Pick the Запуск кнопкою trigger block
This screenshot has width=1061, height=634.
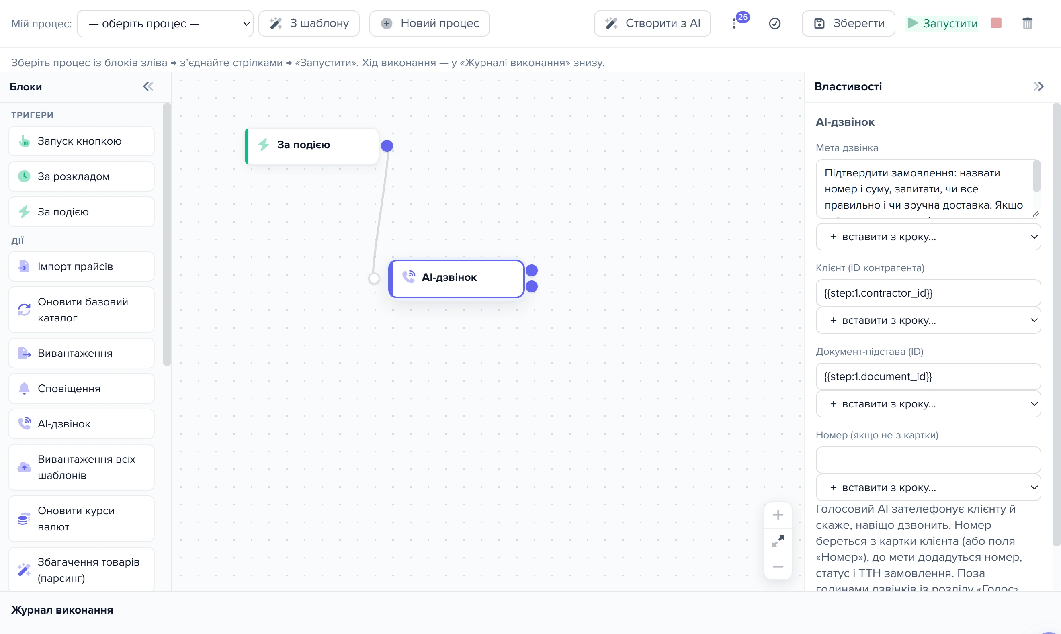coord(81,141)
